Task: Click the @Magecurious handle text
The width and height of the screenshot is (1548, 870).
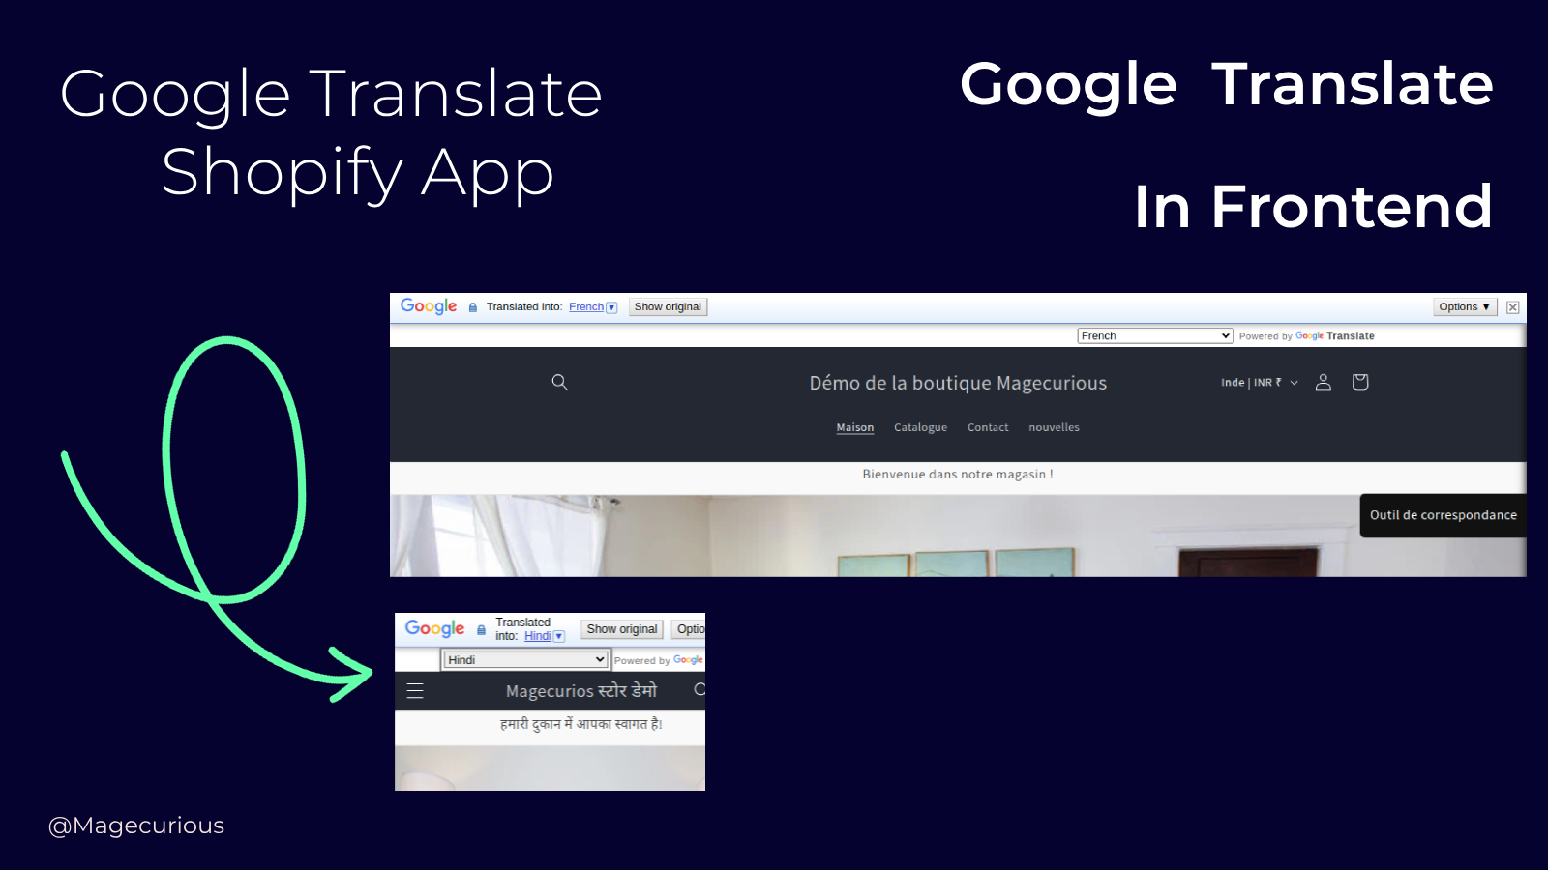Action: [x=136, y=826]
